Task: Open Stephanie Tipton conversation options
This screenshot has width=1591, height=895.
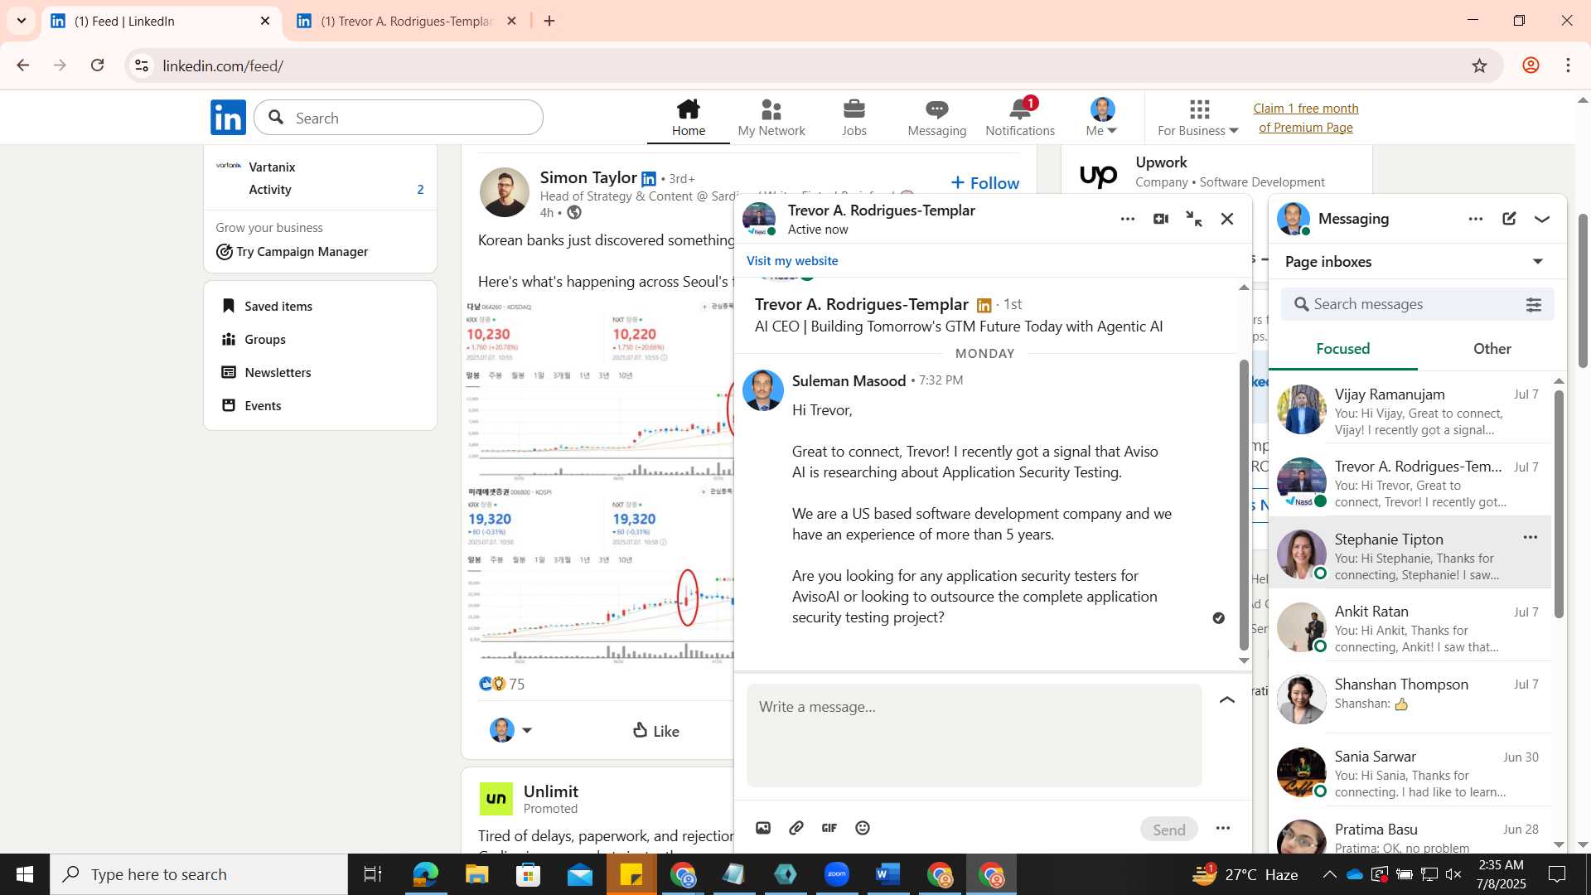Action: (x=1531, y=538)
